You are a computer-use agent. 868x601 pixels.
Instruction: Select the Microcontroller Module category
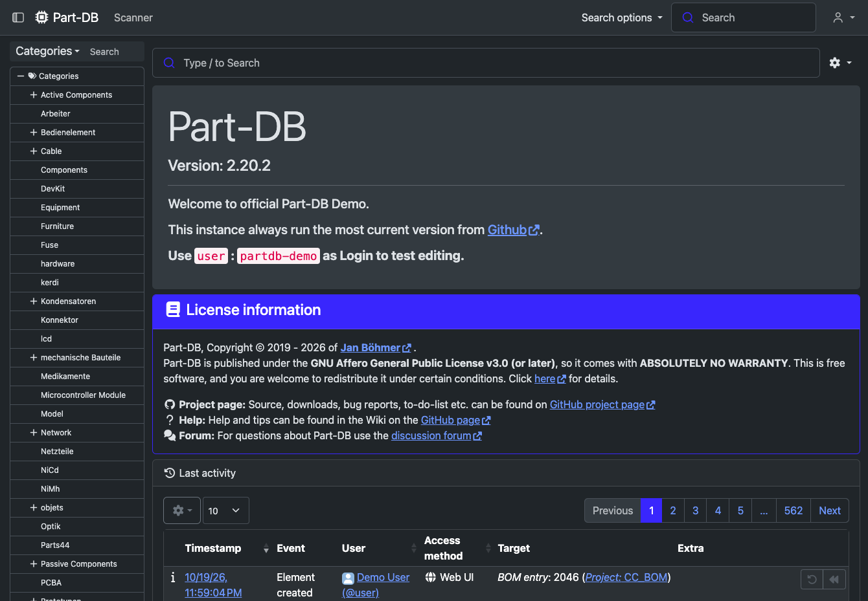tap(83, 395)
